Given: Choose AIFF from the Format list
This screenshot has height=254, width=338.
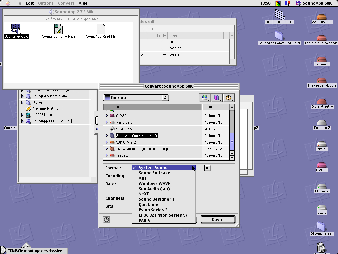Looking at the screenshot, I should click(x=143, y=178).
